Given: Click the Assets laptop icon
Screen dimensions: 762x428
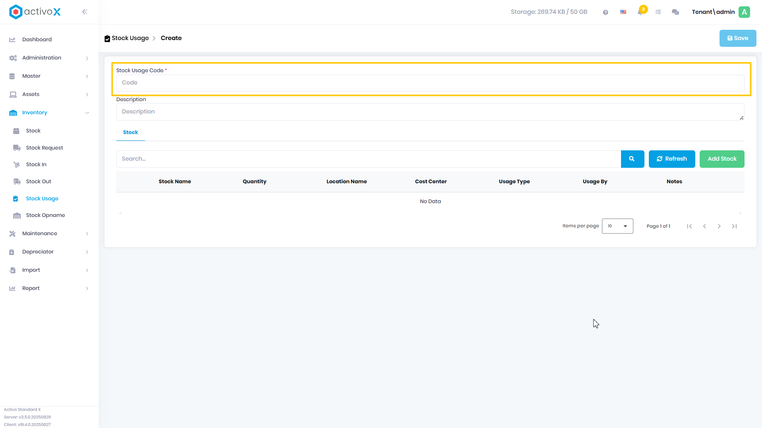Looking at the screenshot, I should pos(13,94).
